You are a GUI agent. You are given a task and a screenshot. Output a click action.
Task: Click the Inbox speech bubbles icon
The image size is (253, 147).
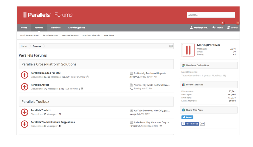pos(214,27)
